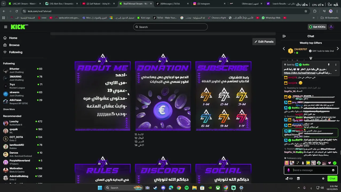Image resolution: width=341 pixels, height=192 pixels.
Task: Expand Show More in Following list
Action: (9, 109)
